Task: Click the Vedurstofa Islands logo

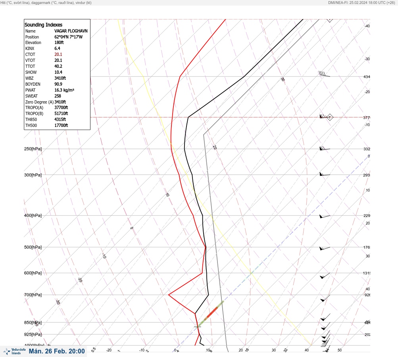Action: [x=14, y=351]
